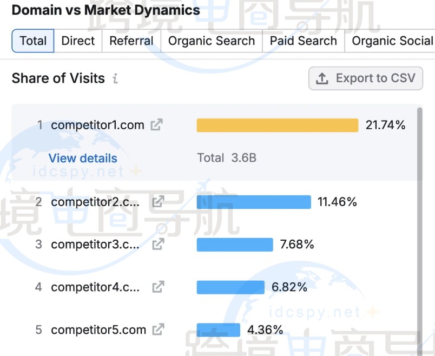435x356 pixels.
Task: Click the 21.74% percentage value
Action: 386,124
